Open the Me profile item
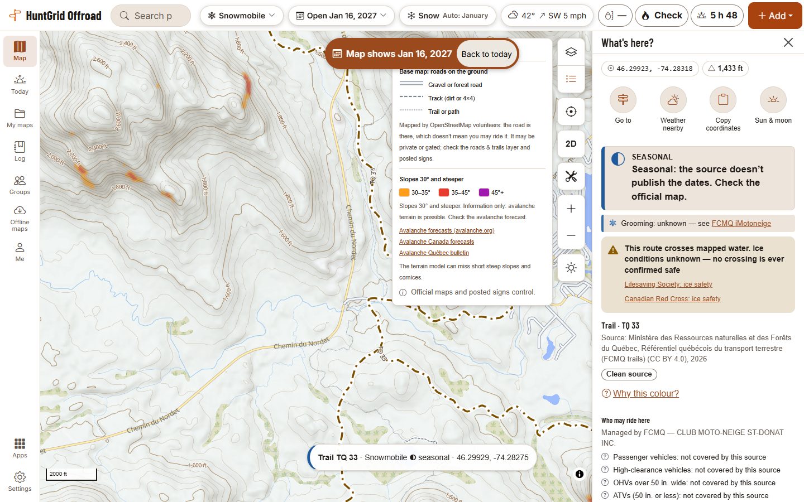This screenshot has height=502, width=804. click(20, 252)
